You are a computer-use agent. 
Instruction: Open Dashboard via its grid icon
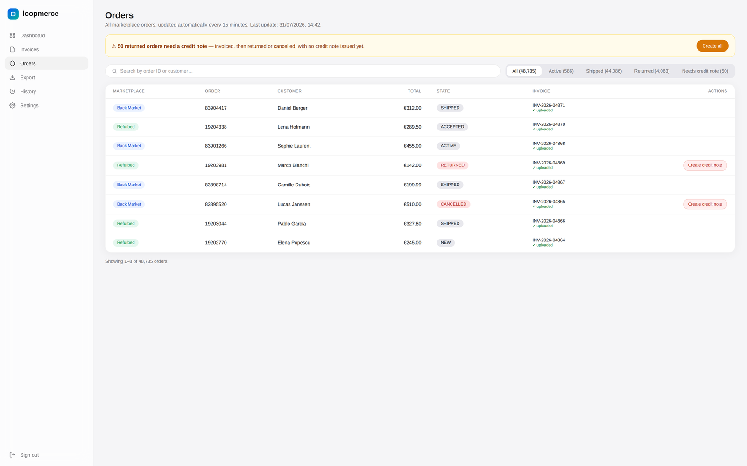[13, 35]
